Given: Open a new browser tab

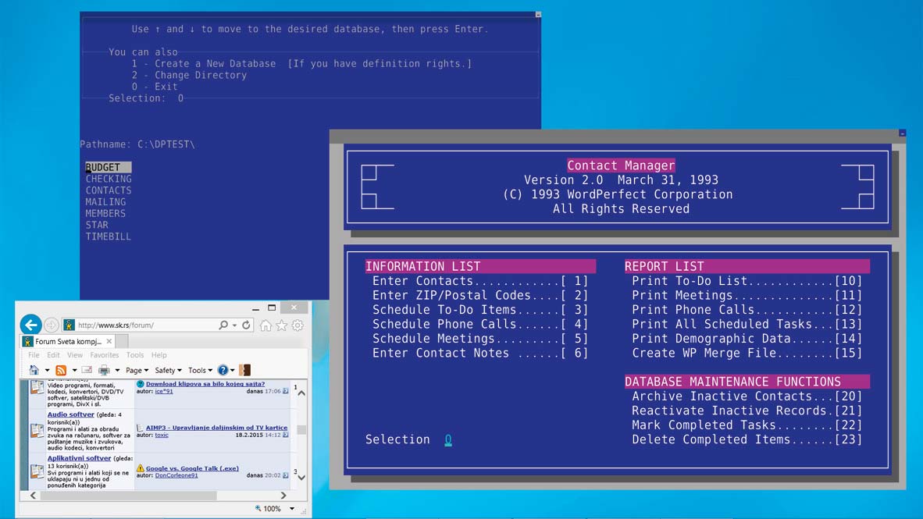Looking at the screenshot, I should [x=122, y=341].
